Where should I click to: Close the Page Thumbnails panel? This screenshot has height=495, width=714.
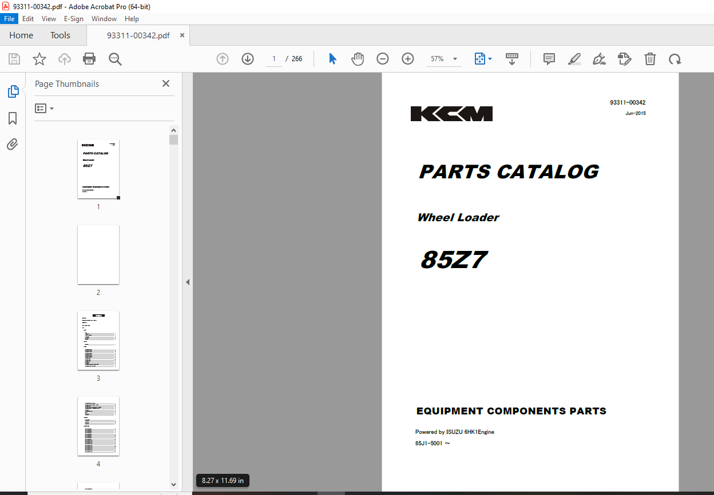(166, 83)
